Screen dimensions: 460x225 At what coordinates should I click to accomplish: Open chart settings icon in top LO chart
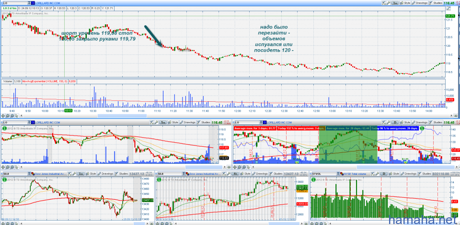pyautogui.click(x=384, y=3)
